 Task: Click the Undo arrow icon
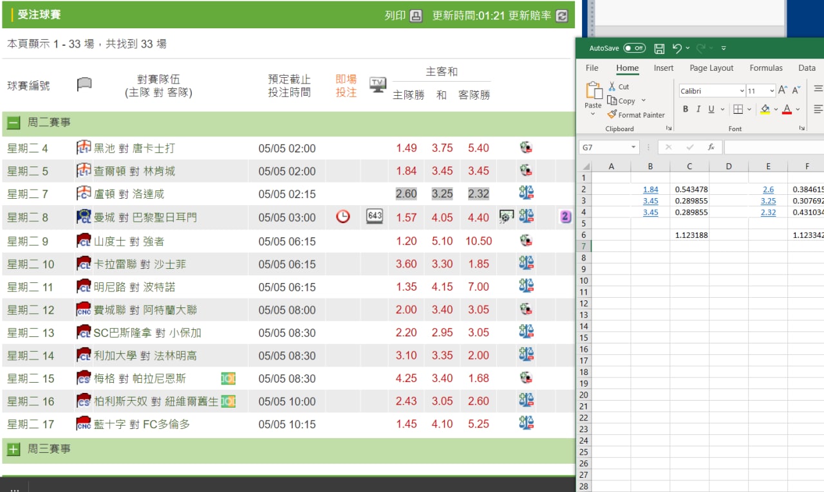pyautogui.click(x=677, y=48)
